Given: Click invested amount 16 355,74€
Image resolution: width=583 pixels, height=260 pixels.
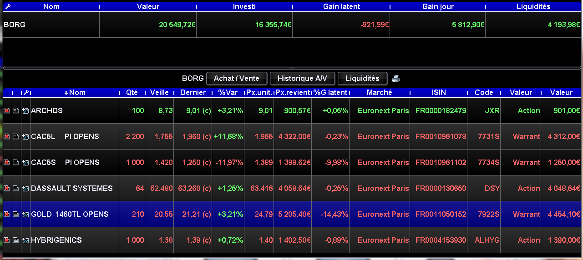Looking at the screenshot, I should click(x=273, y=25).
